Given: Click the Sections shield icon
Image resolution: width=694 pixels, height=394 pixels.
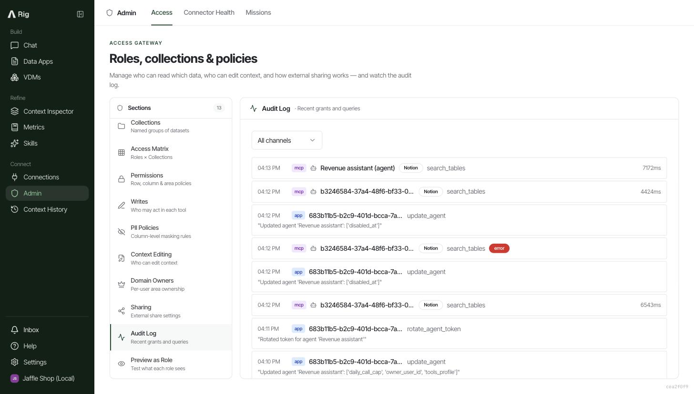Looking at the screenshot, I should (120, 108).
